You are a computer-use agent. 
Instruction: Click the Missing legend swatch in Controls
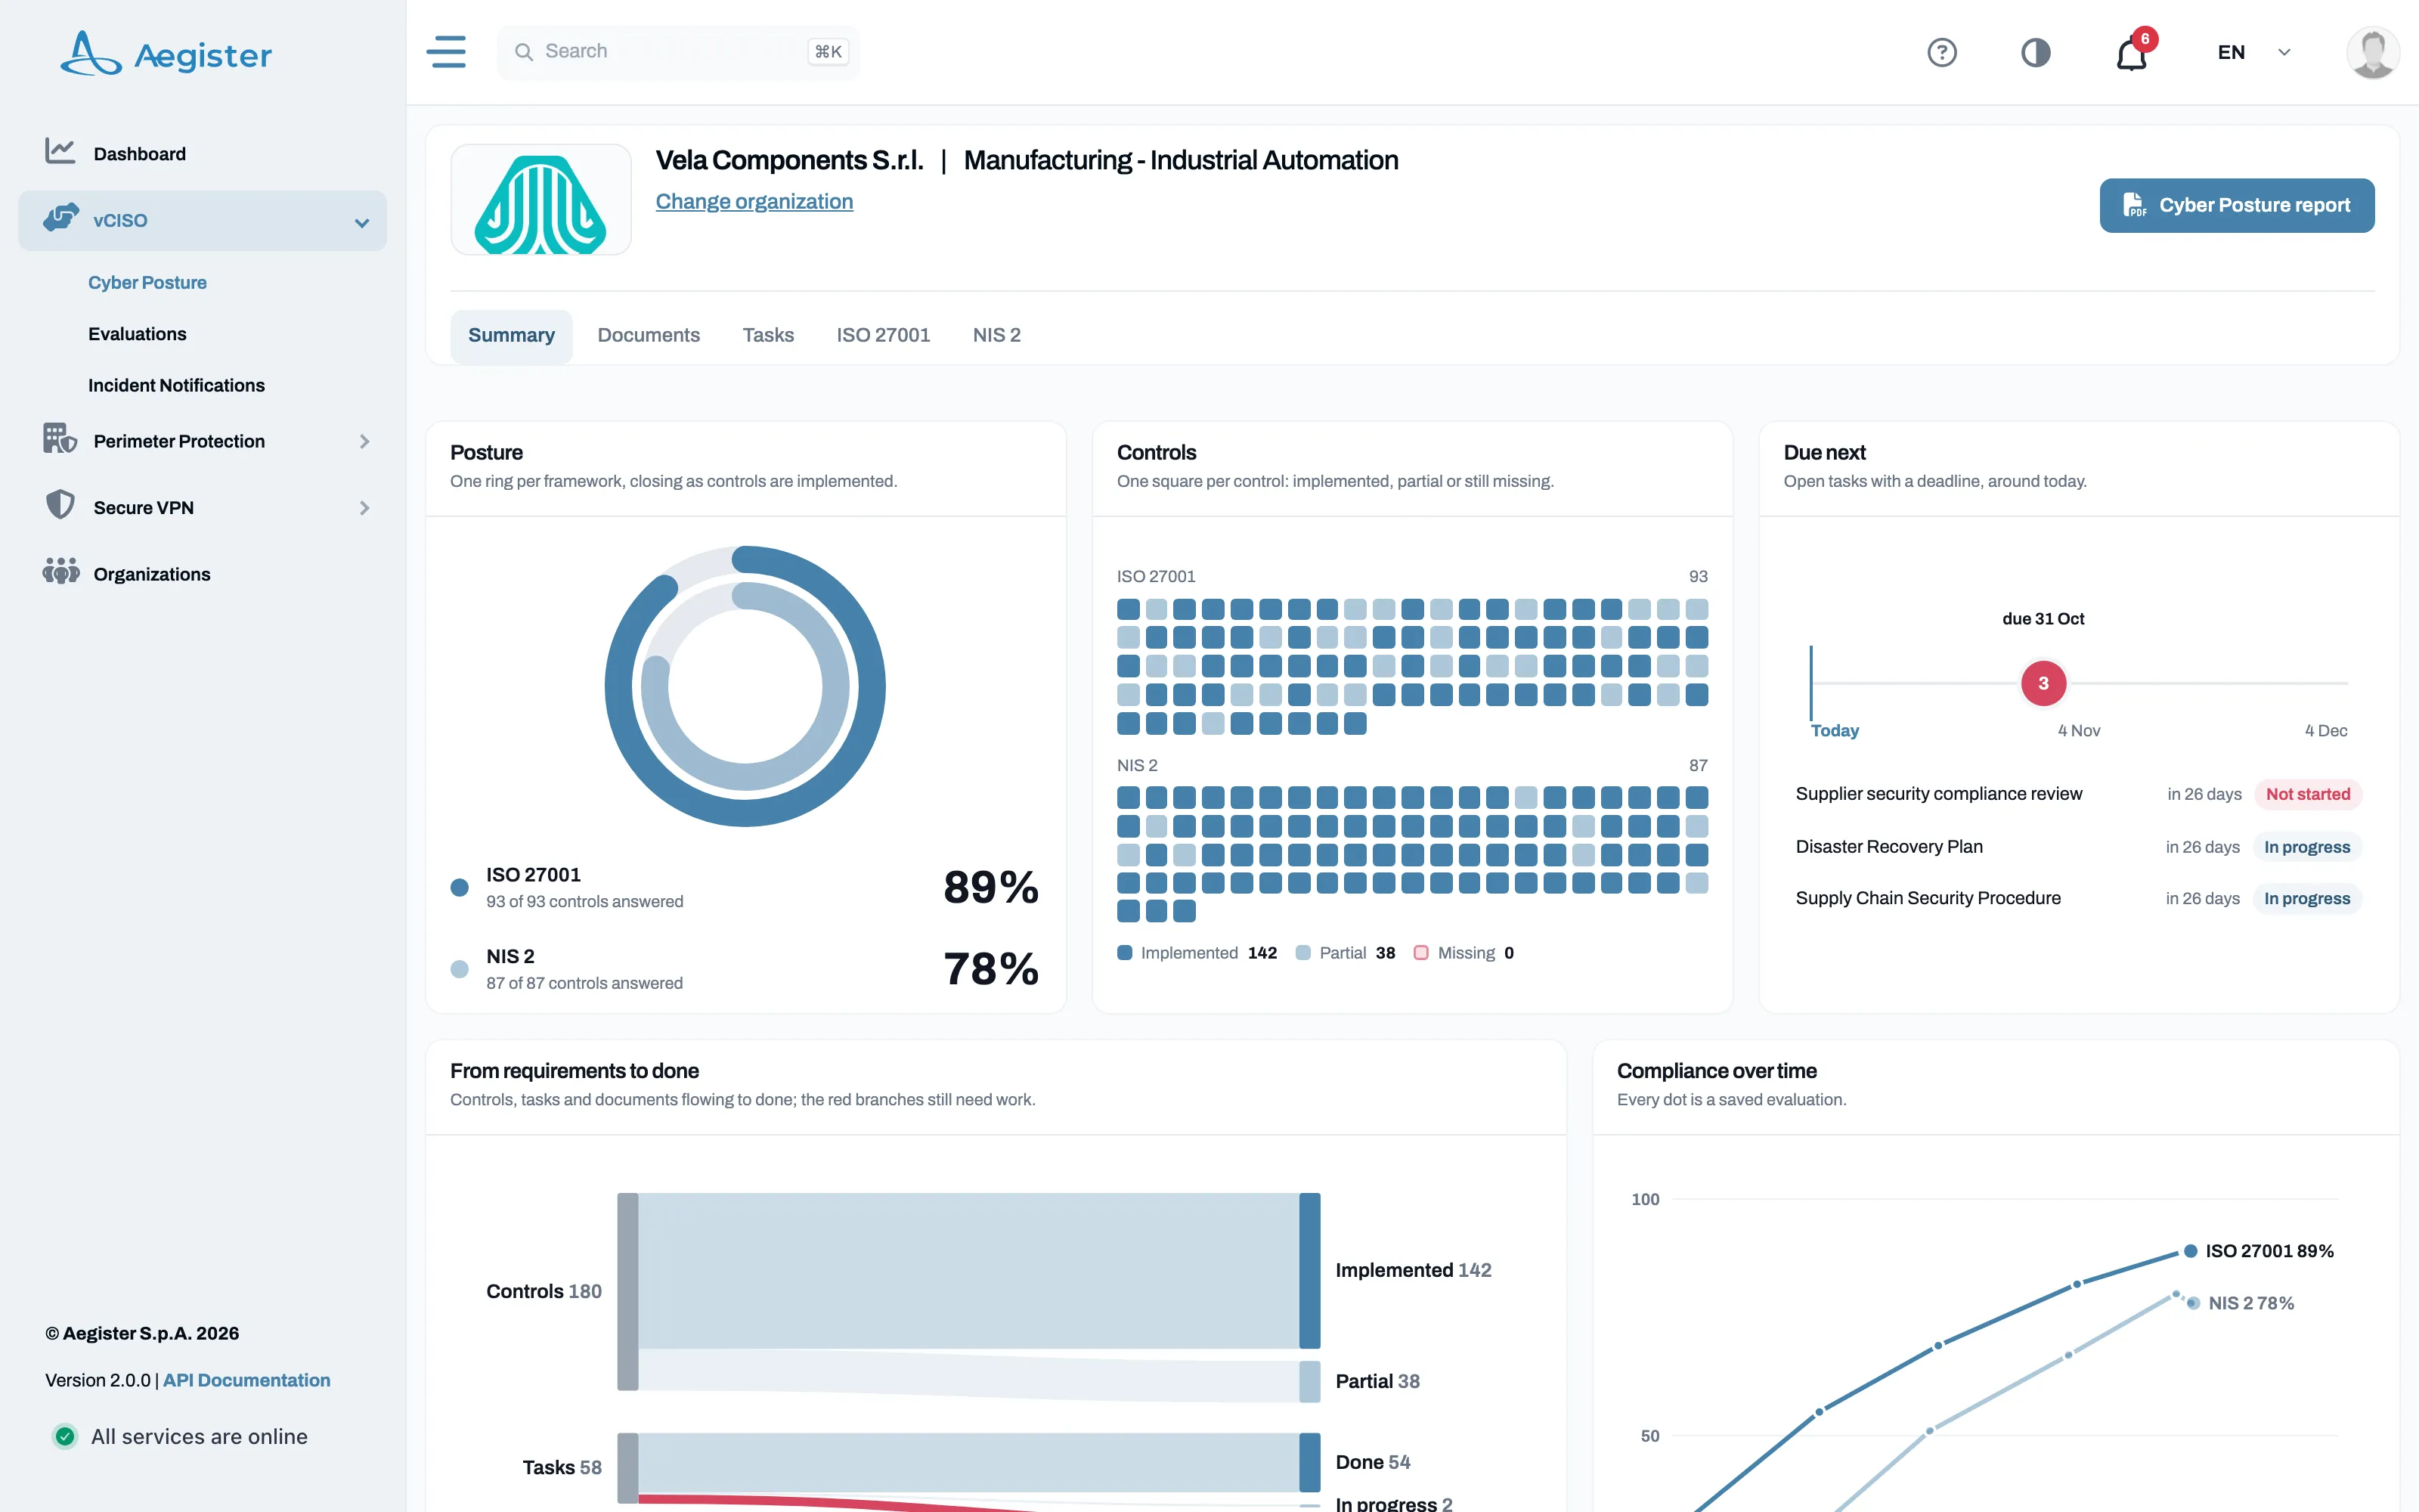1420,953
